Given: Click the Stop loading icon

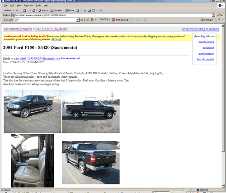Looking at the screenshot, I should click(x=24, y=10).
